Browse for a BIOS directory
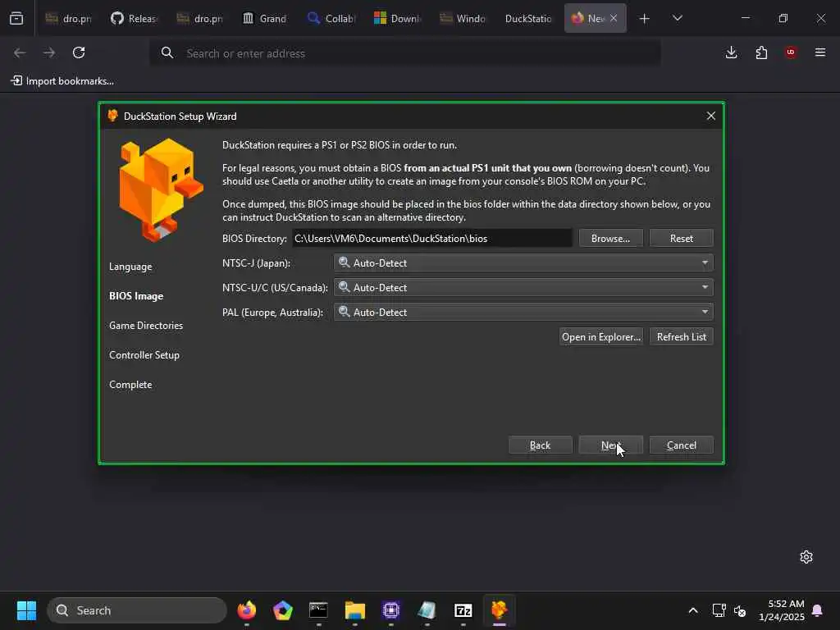This screenshot has width=840, height=630. tap(610, 239)
